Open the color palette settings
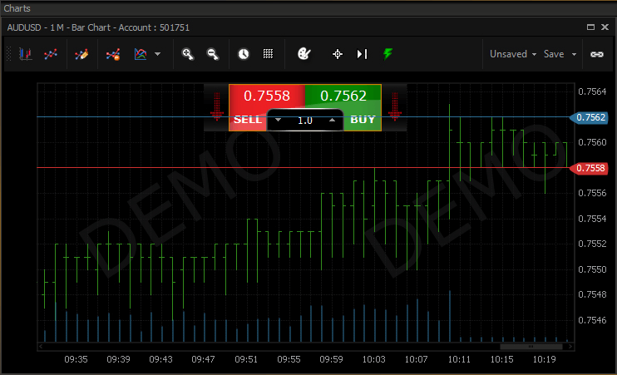The image size is (617, 375). (304, 54)
